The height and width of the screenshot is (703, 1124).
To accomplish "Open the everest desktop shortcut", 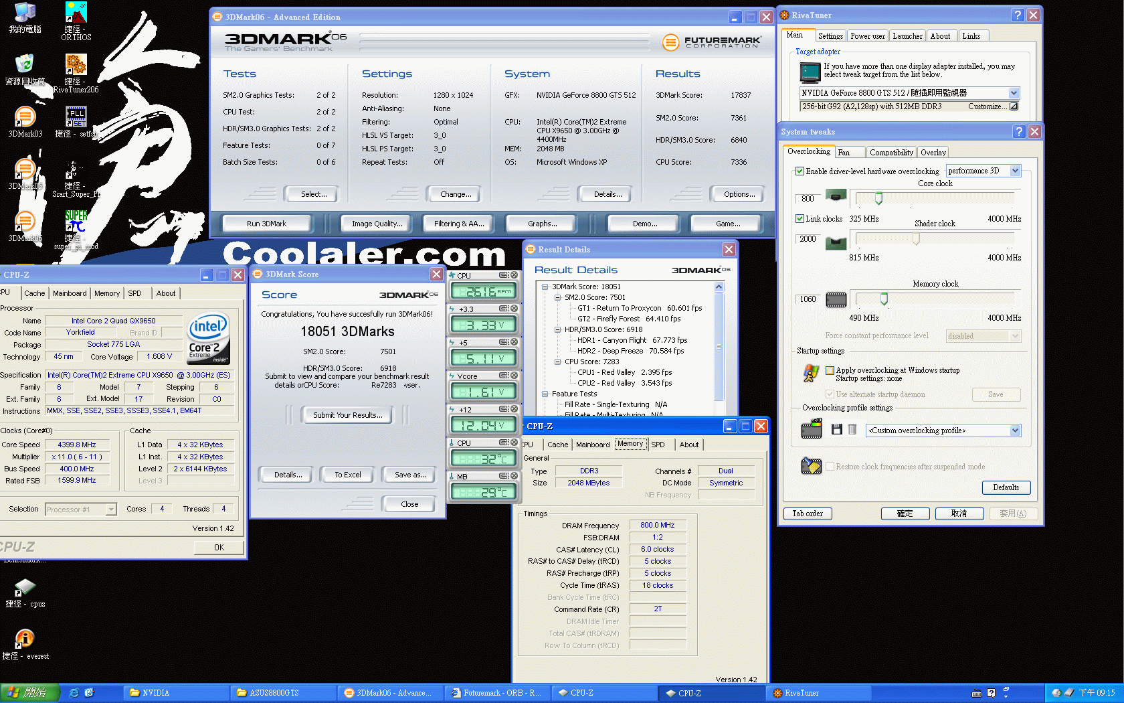I will click(25, 645).
